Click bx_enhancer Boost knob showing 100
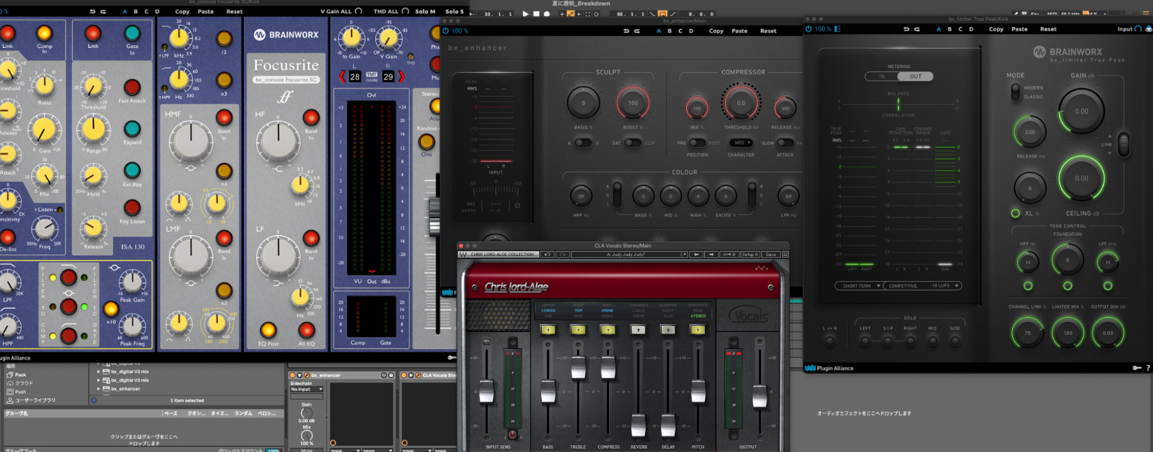 point(633,103)
